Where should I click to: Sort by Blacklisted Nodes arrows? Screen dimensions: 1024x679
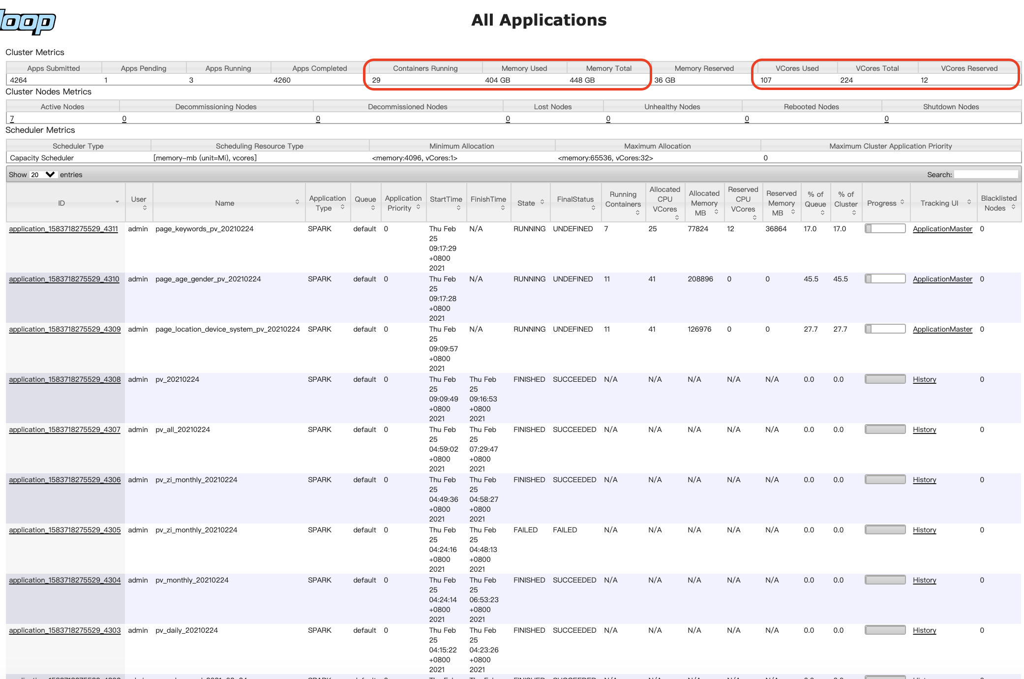tap(1013, 207)
